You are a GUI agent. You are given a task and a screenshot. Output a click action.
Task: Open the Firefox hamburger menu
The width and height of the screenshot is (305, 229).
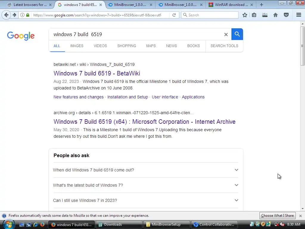(x=299, y=15)
